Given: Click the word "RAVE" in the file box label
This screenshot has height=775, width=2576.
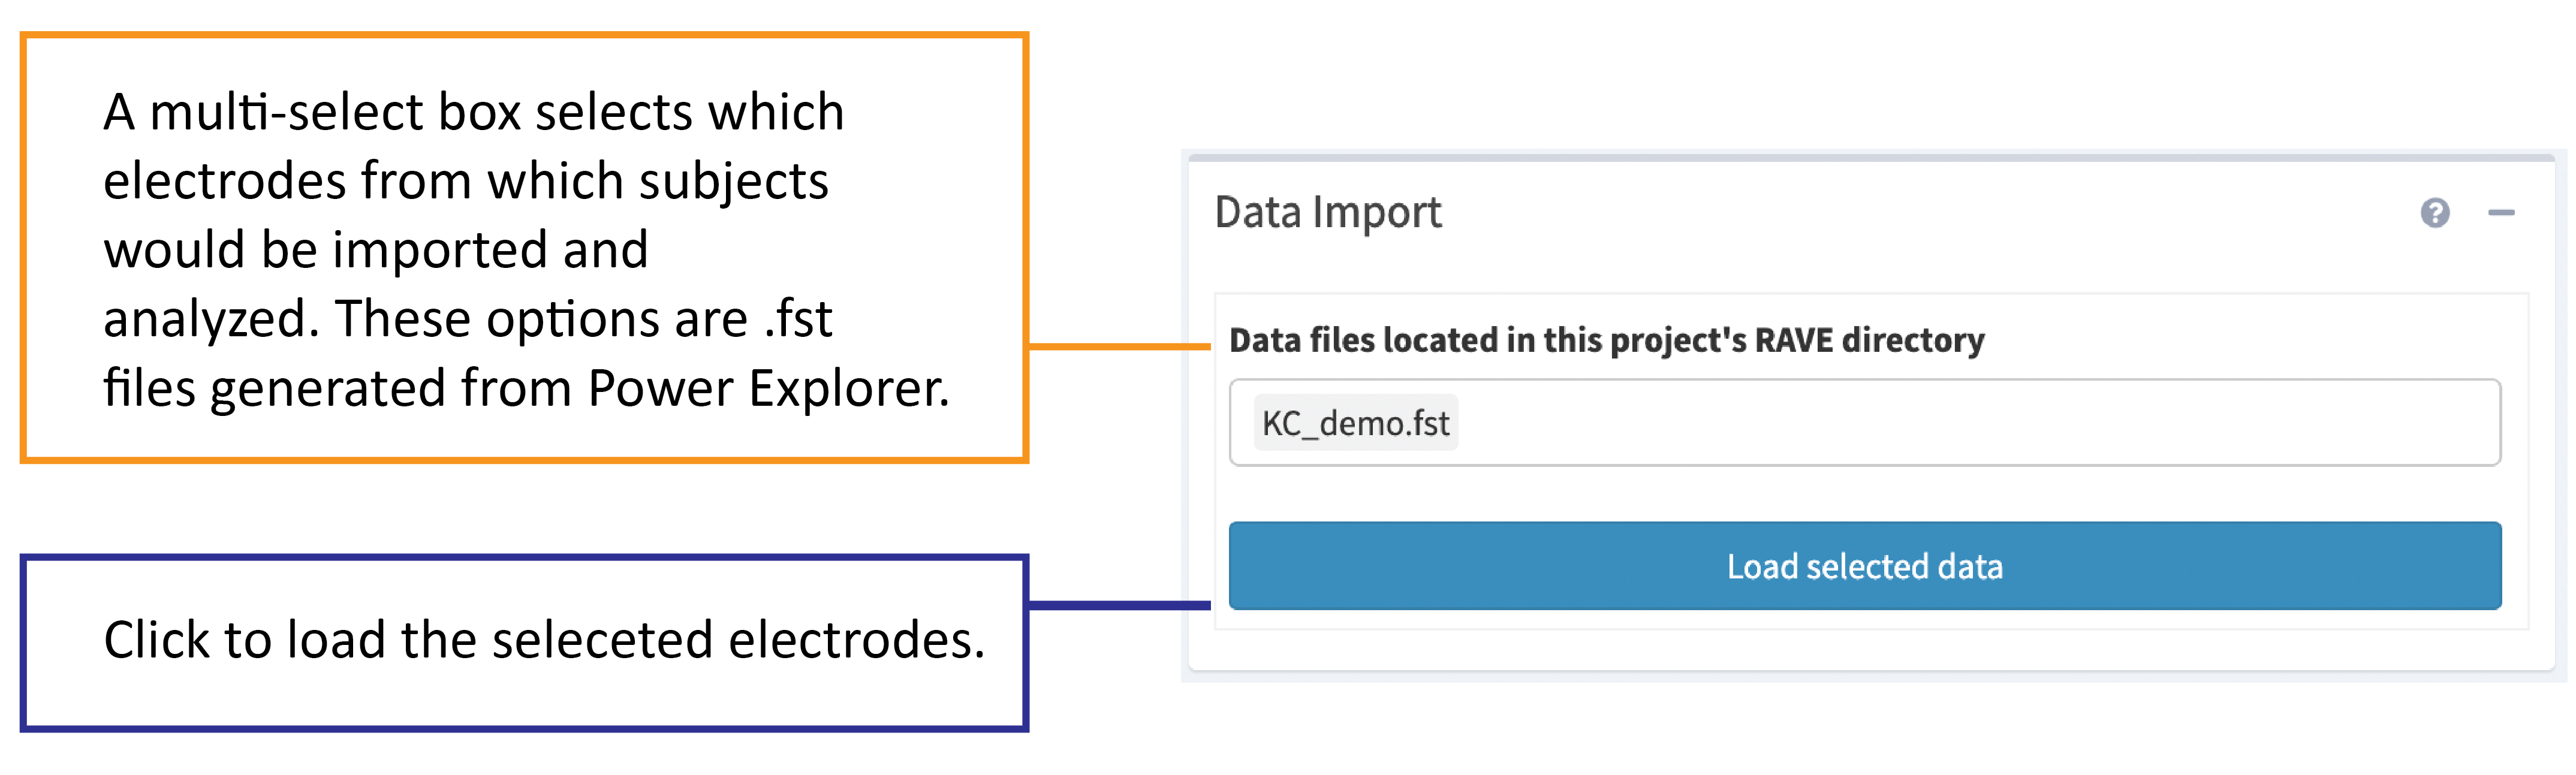Looking at the screenshot, I should point(1794,341).
